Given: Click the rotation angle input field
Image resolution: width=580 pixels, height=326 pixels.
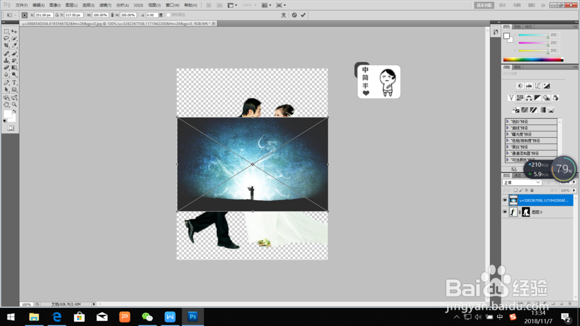Looking at the screenshot, I should click(x=151, y=15).
